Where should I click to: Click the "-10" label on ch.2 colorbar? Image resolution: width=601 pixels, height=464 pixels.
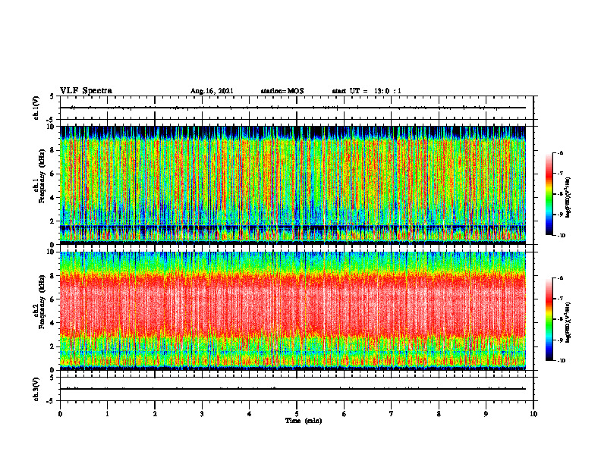[562, 361]
